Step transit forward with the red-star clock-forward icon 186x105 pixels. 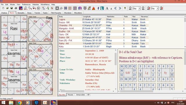click(x=161, y=8)
